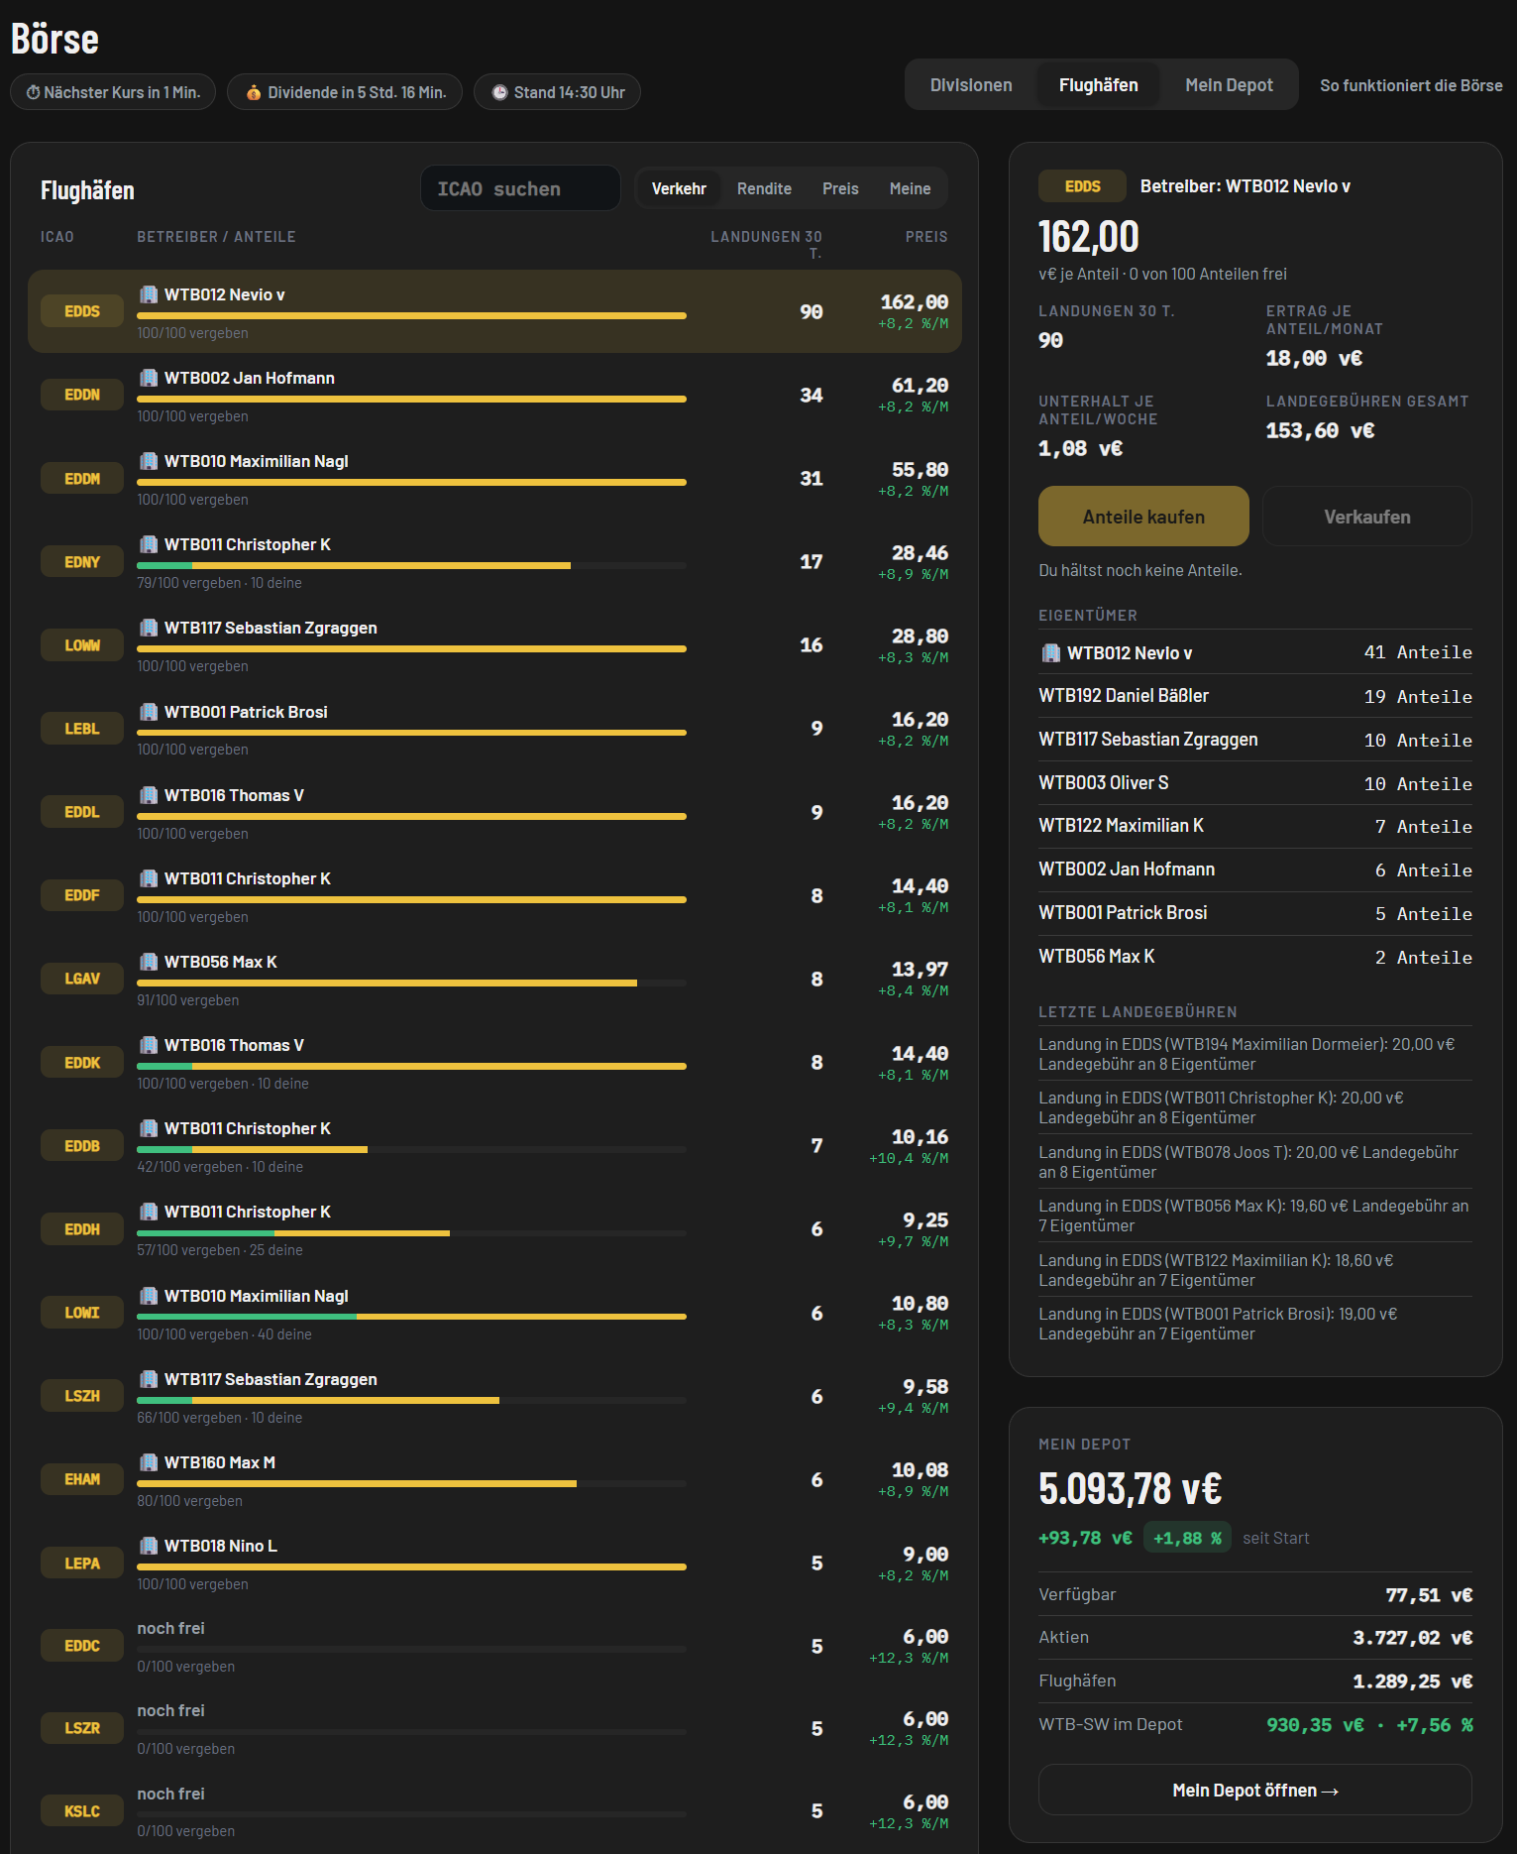Viewport: 1517px width, 1854px height.
Task: Click building icon beside WTB018 Nino L
Action: 149,1546
